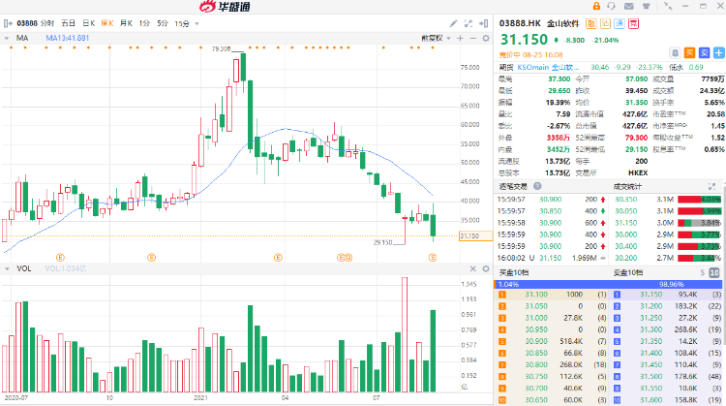Image resolution: width=726 pixels, height=406 pixels.
Task: Collapse the left sidebar panel icon
Action: [8, 23]
